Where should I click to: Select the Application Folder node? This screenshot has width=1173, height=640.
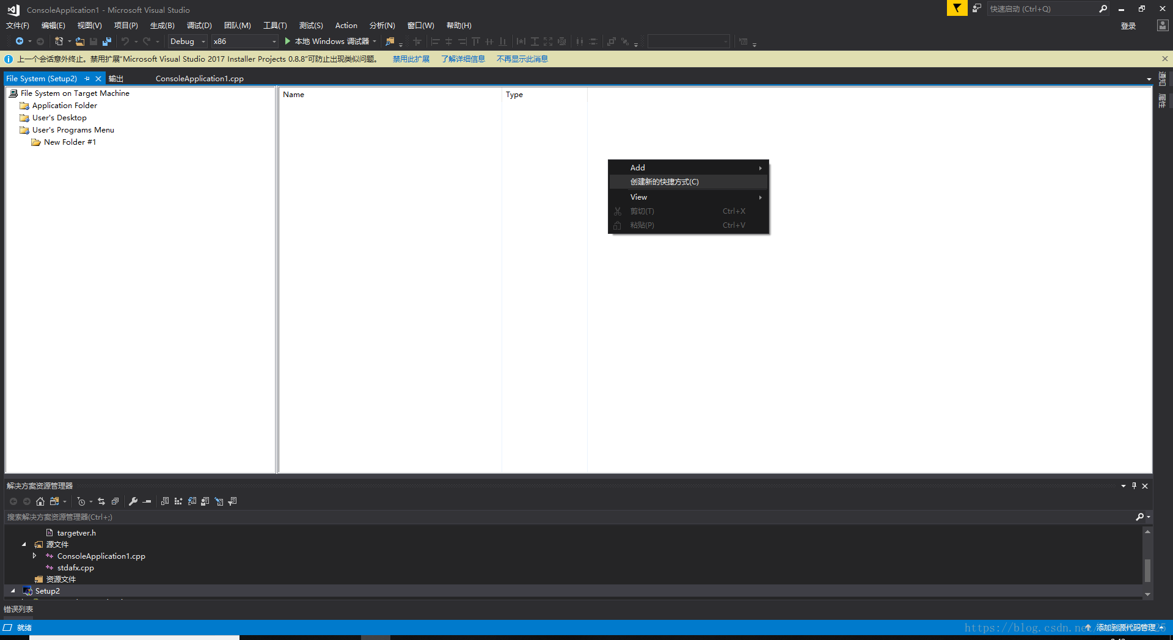65,106
